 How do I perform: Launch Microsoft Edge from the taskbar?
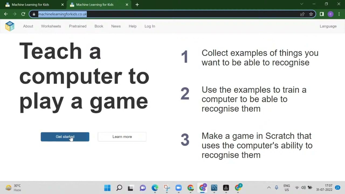(x=155, y=188)
